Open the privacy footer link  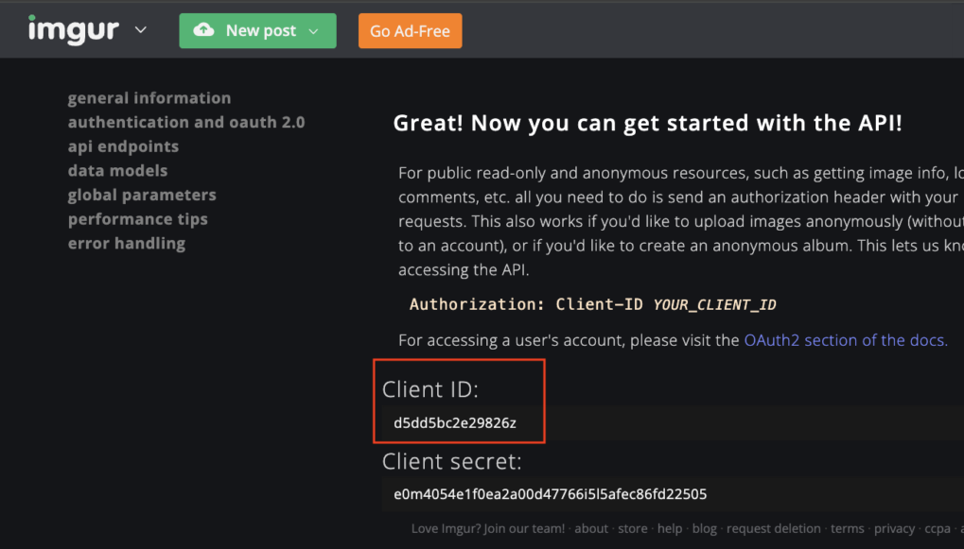click(x=895, y=529)
